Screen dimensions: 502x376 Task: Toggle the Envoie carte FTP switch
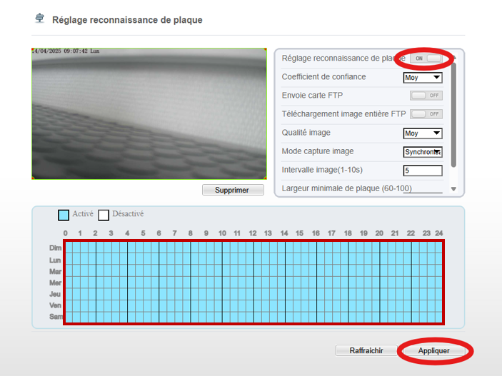426,96
